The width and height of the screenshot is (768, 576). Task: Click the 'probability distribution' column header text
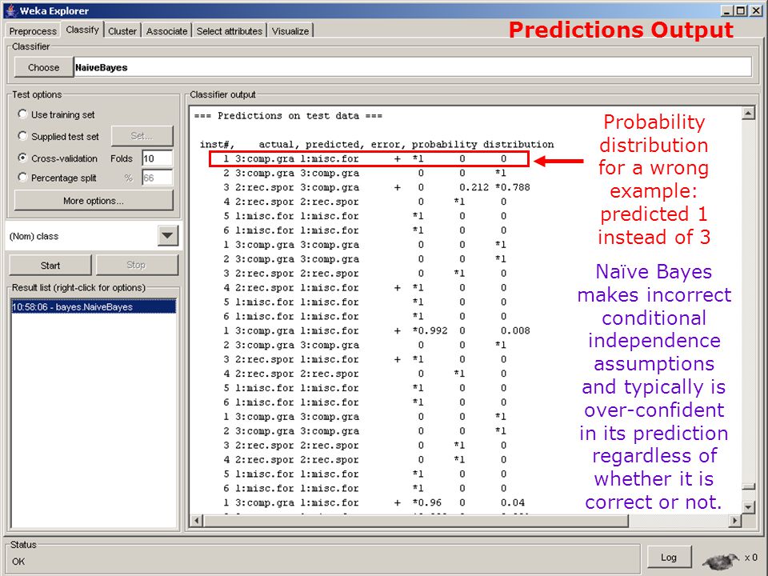(x=482, y=145)
